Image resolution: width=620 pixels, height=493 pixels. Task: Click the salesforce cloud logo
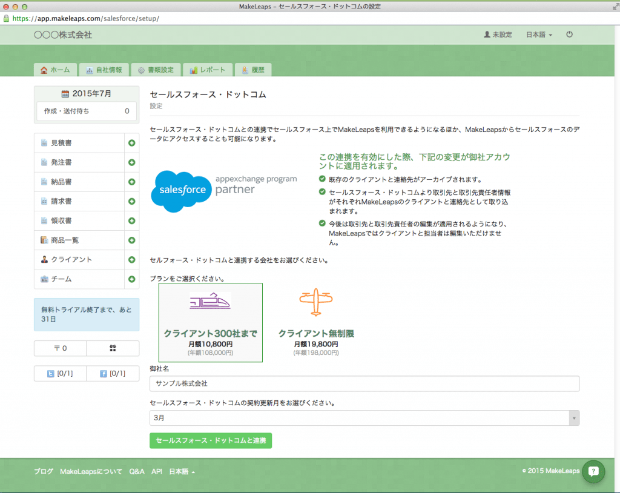point(182,191)
